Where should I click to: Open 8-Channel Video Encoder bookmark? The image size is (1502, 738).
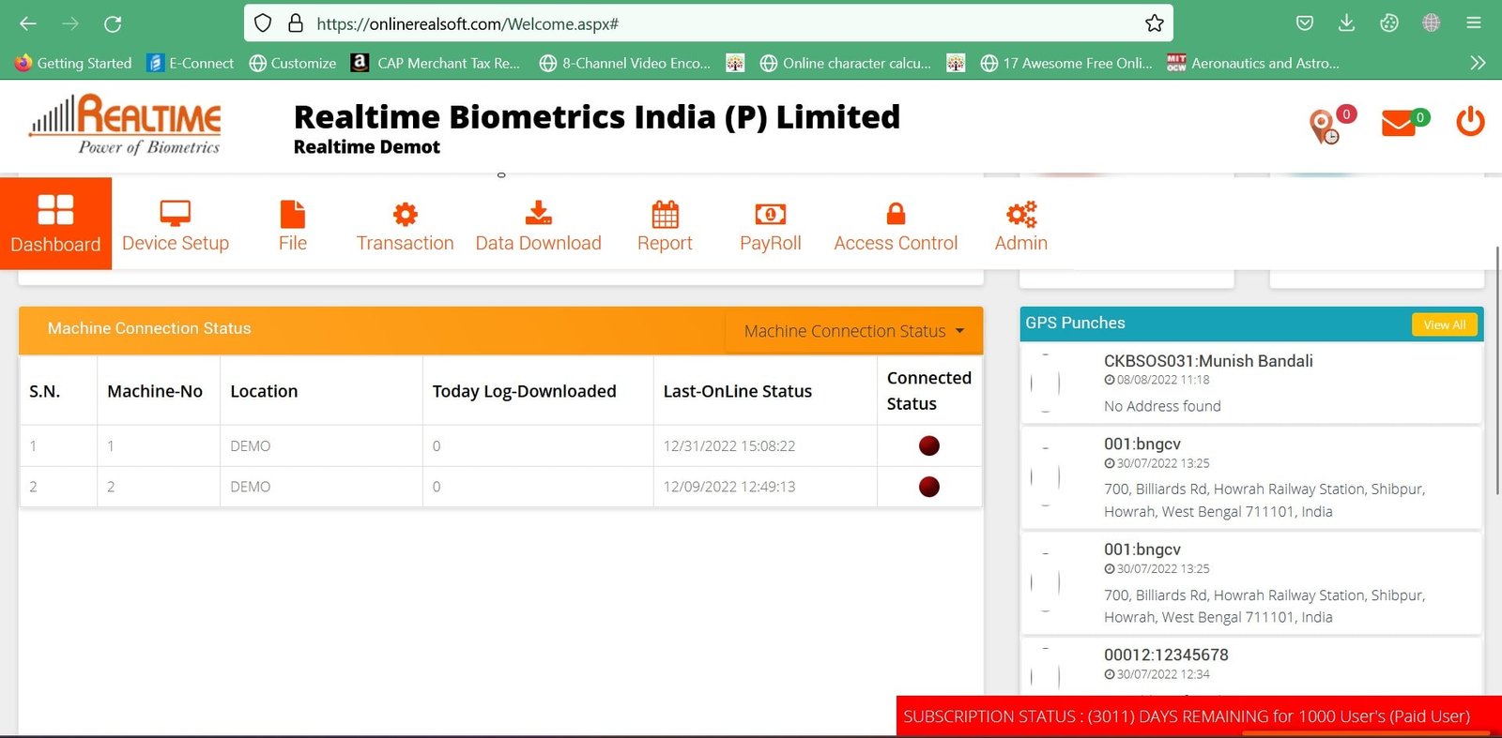click(625, 63)
